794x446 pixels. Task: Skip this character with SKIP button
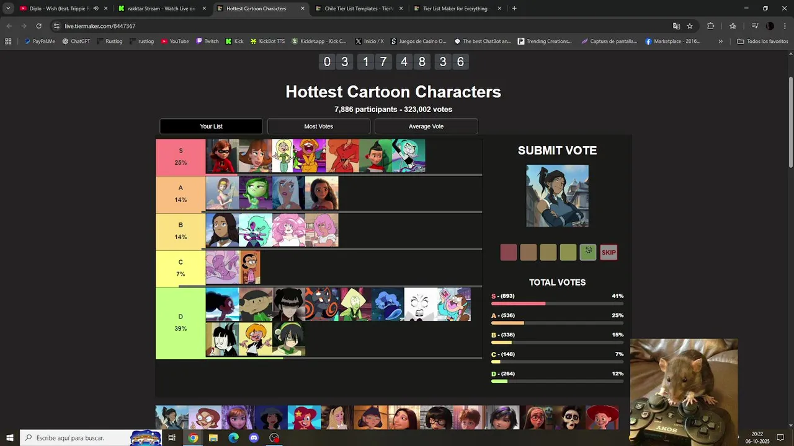coord(609,252)
